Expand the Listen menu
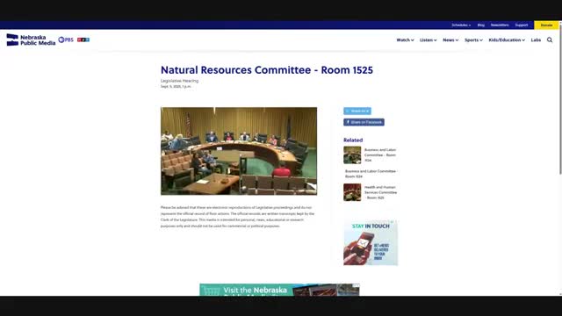 (x=428, y=39)
